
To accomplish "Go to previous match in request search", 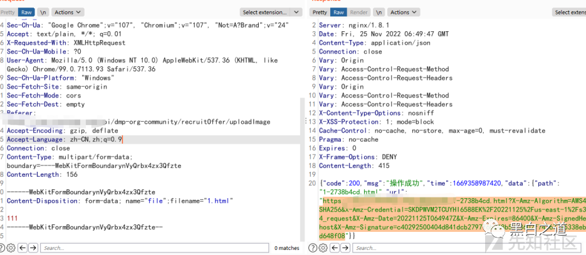I will point(21,248).
